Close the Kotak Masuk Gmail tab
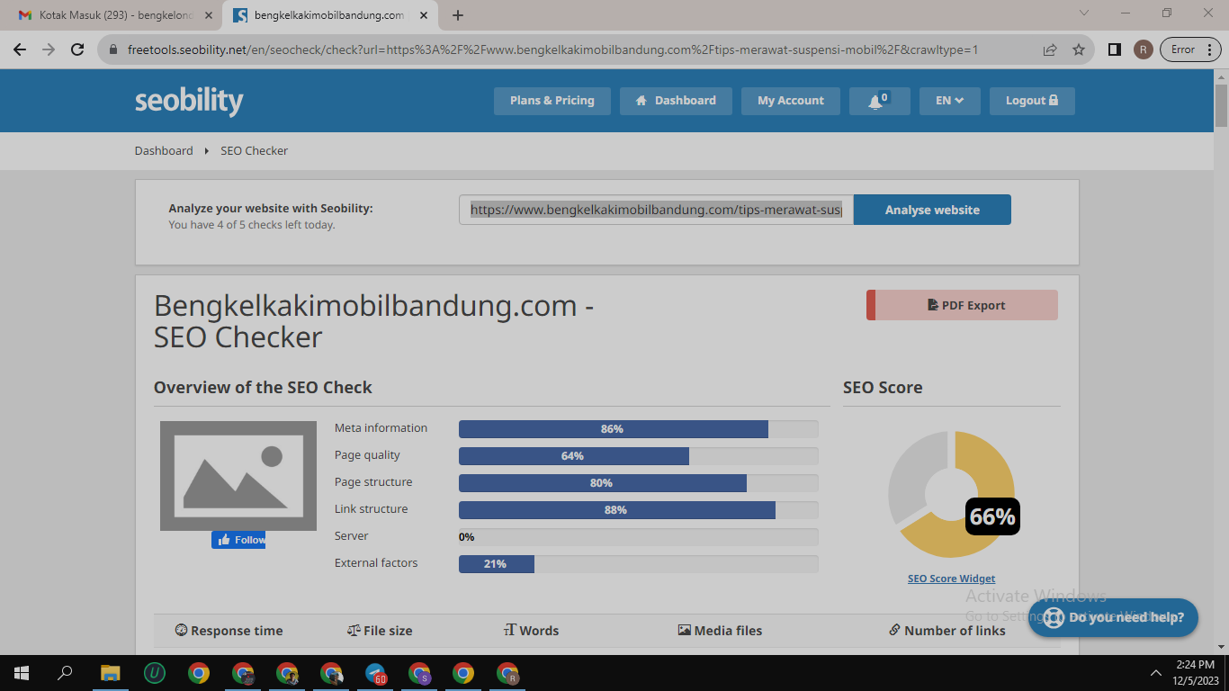The height and width of the screenshot is (691, 1229). point(208,15)
